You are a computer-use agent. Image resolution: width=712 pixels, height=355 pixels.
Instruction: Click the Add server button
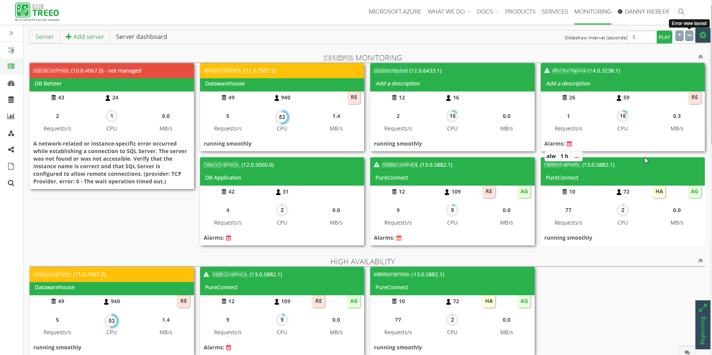(85, 36)
